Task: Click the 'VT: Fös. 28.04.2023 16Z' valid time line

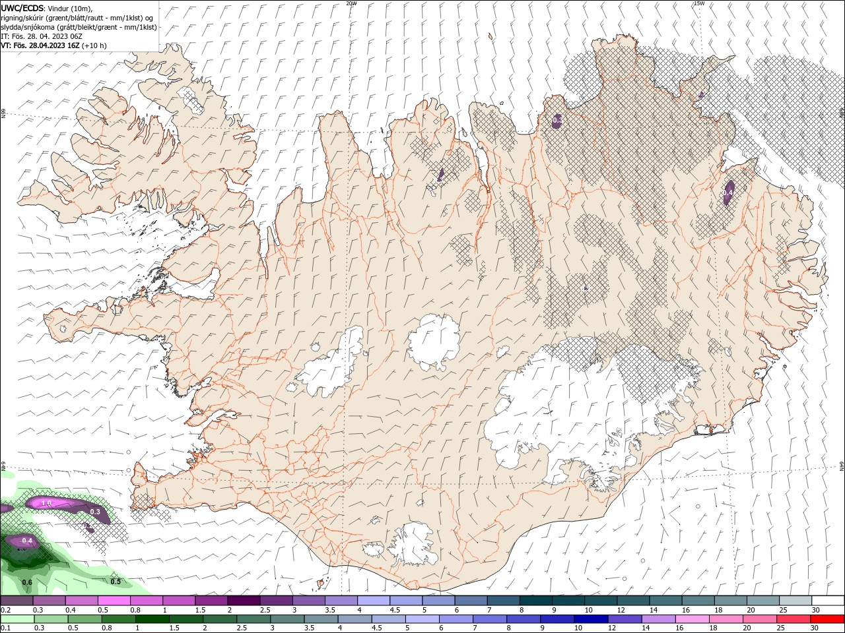Action: coord(40,45)
